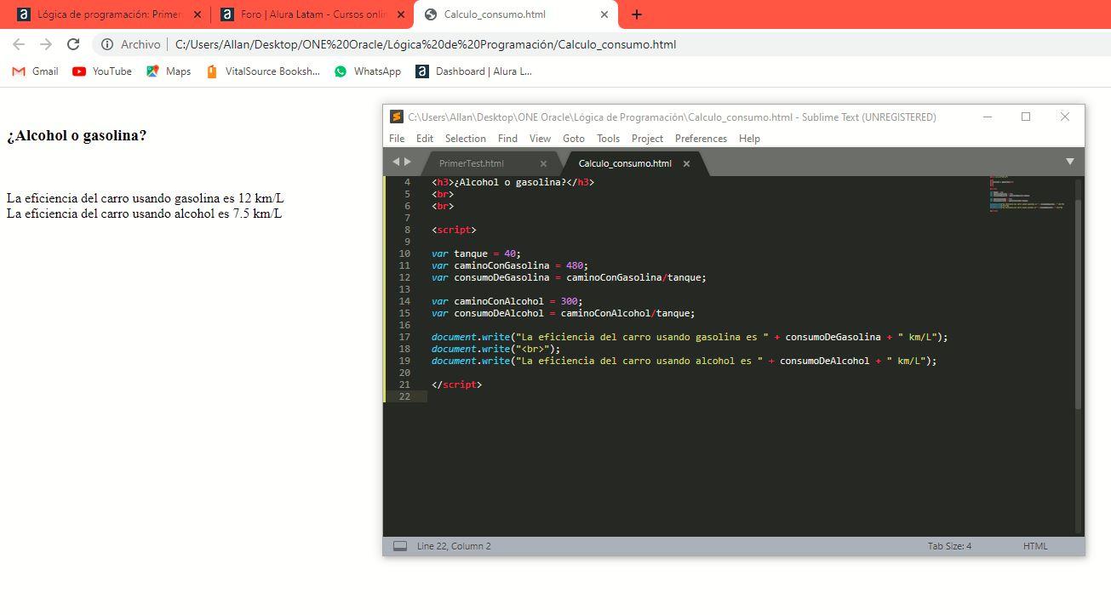Viewport: 1111px width, 615px height.
Task: Open Dashboard Alura bookmark link
Action: 473,71
